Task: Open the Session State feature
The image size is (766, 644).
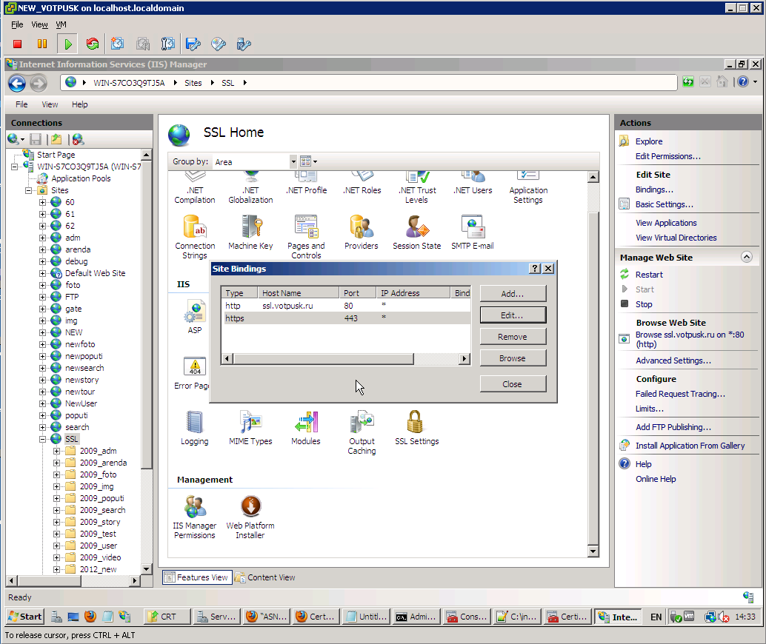Action: tap(417, 232)
